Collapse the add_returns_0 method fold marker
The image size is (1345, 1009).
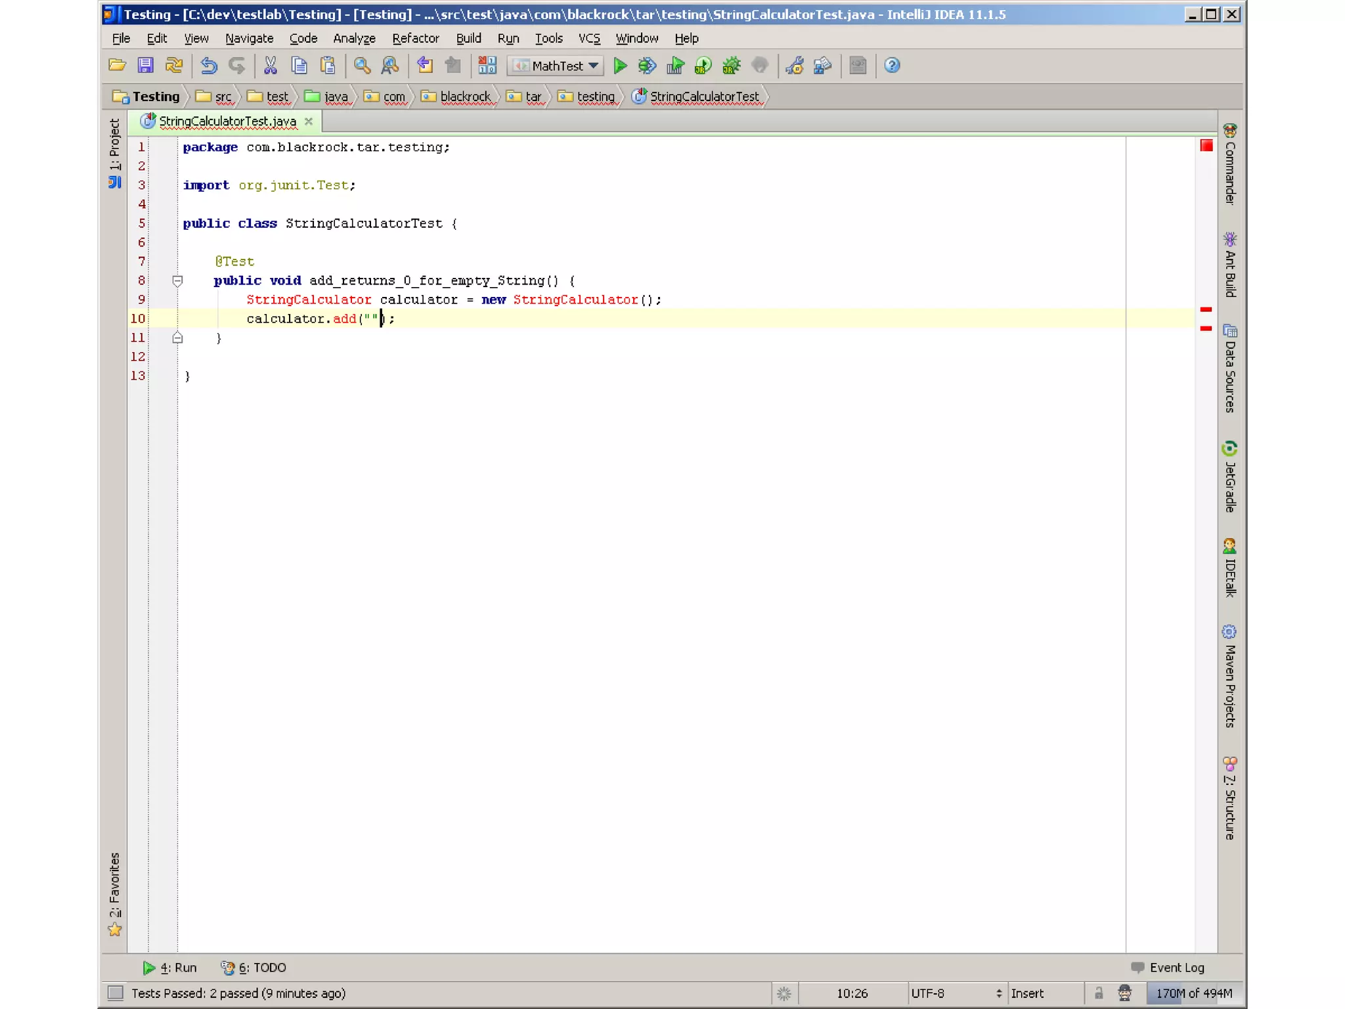tap(177, 280)
